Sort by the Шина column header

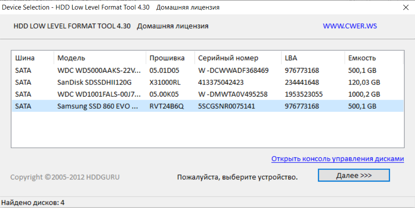32,58
